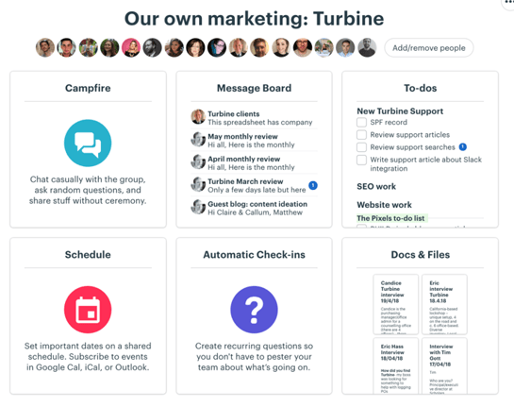
Task: Open the Website work to-do list
Action: 384,205
